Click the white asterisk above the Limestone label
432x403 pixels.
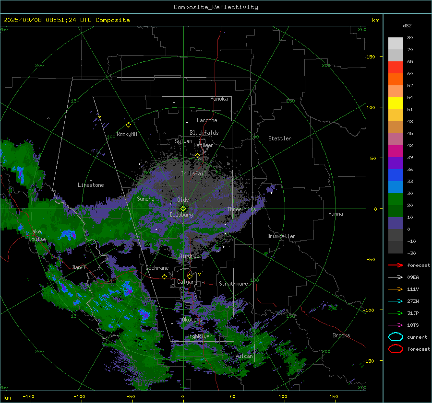tap(91, 181)
